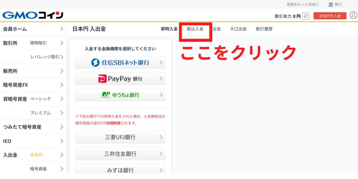Image resolution: width=358 pixels, height=179 pixels.
Task: Open つみたて暗号資産 in the sidebar
Action: tap(33, 127)
